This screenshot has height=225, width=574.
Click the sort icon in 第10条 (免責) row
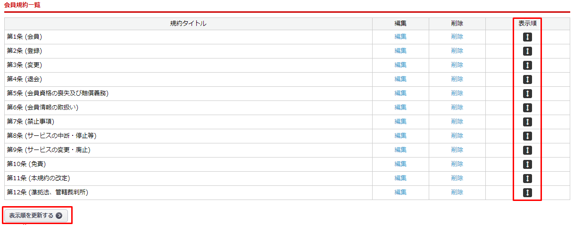(x=527, y=165)
